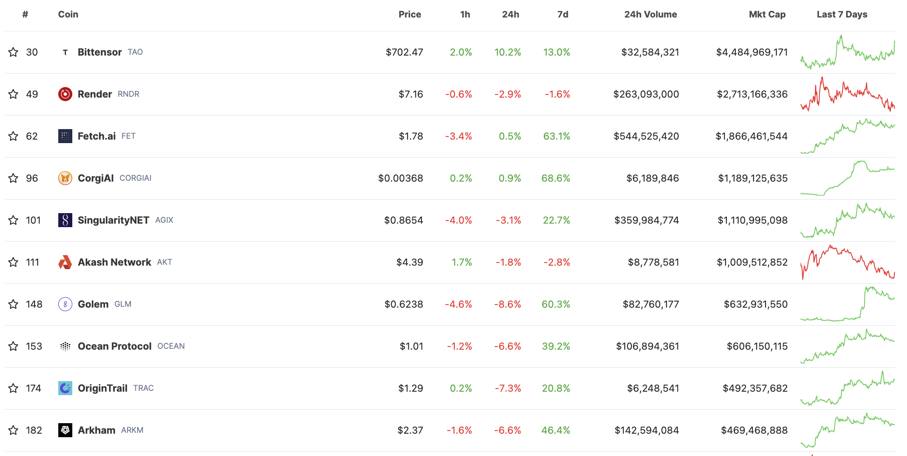Click the RNDR ticker symbol
Viewport: 907px width, 456px height.
coord(128,94)
